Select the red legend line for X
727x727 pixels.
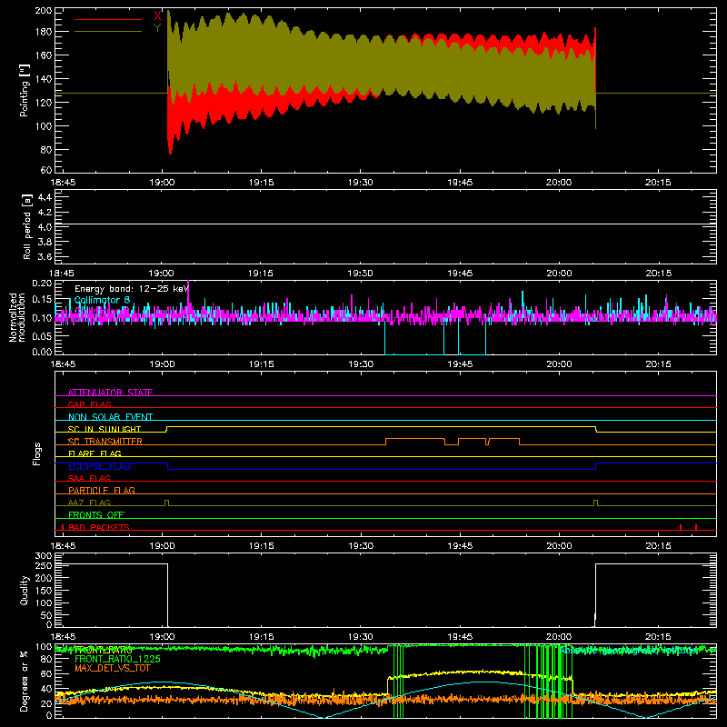click(x=108, y=19)
